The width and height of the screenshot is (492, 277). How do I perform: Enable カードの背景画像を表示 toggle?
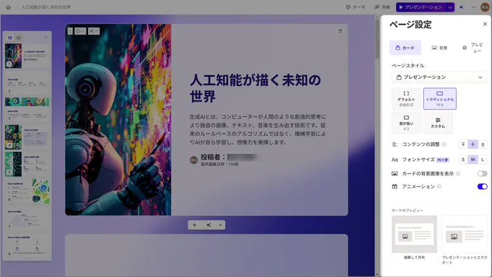point(482,174)
